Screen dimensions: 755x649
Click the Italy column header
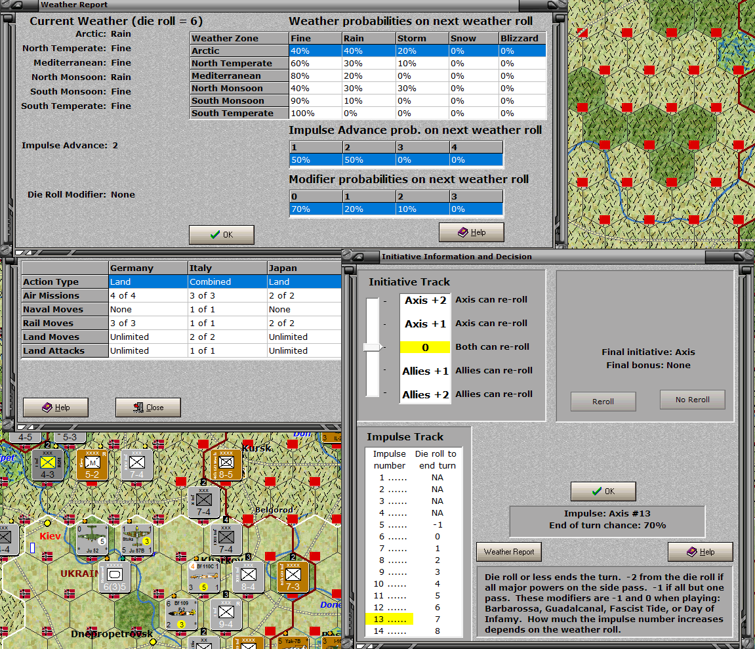228,268
